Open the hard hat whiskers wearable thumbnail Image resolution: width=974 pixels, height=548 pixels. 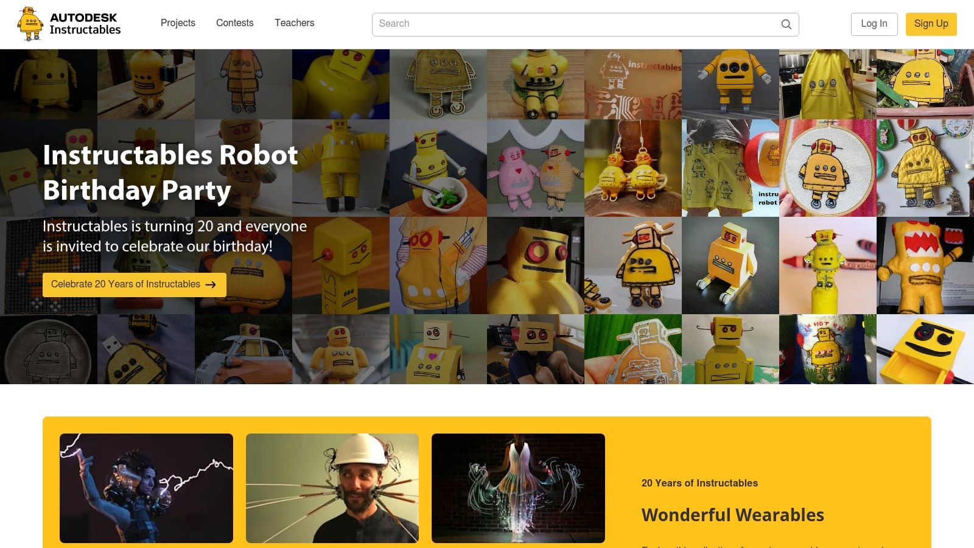coord(332,488)
